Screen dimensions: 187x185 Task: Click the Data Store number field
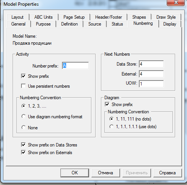(x=151, y=64)
